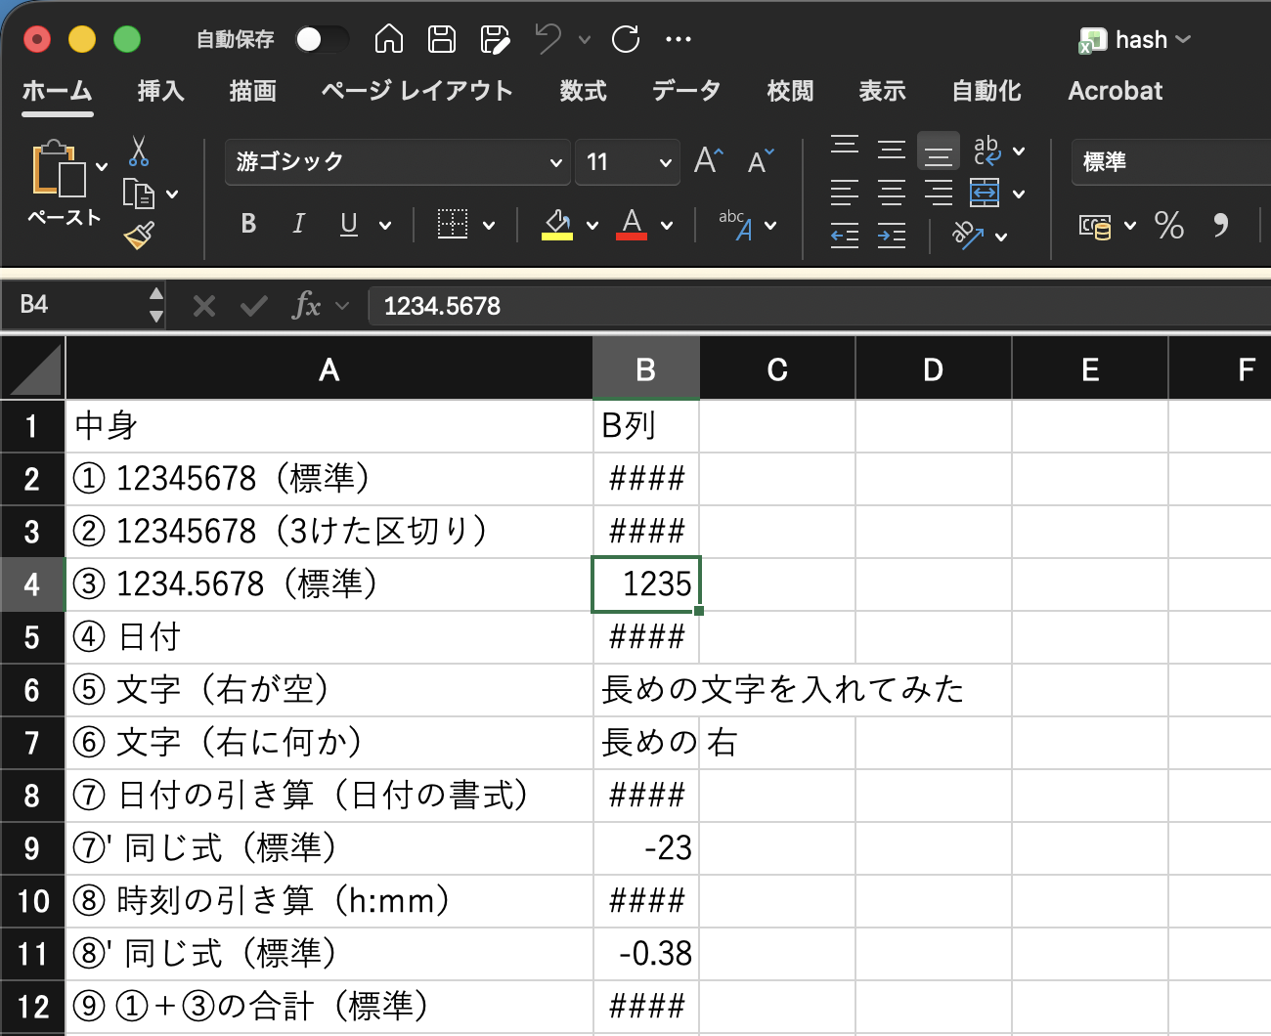Click the phonetic guide abc icon

(735, 225)
